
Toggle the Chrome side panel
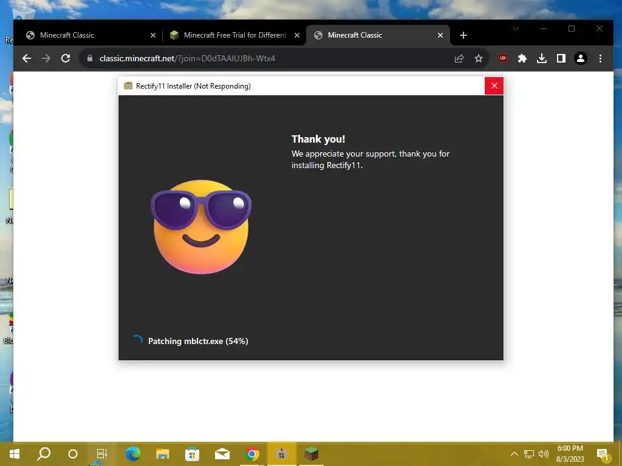tap(561, 59)
